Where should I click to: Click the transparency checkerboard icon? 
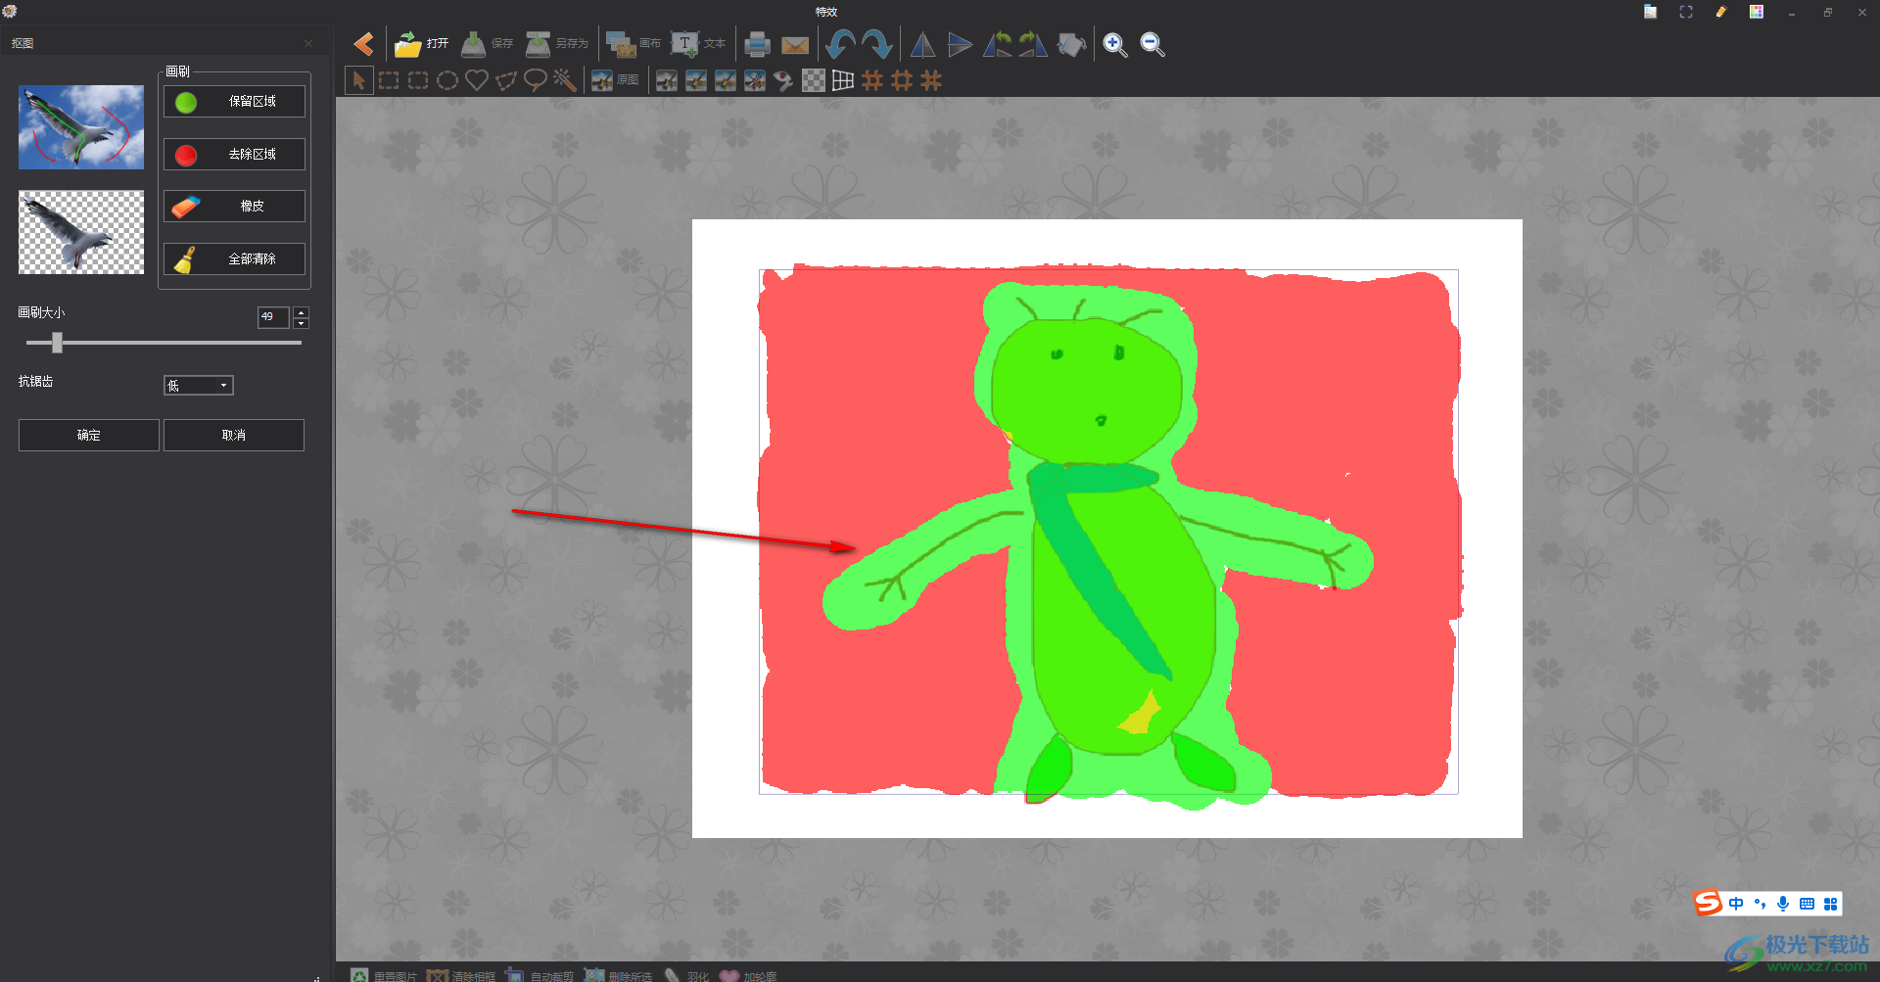[x=814, y=80]
